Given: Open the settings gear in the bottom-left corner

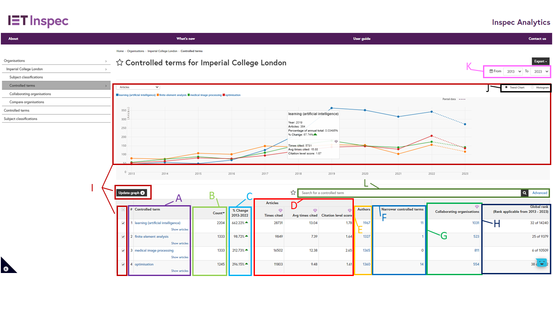Looking at the screenshot, I should 6,269.
